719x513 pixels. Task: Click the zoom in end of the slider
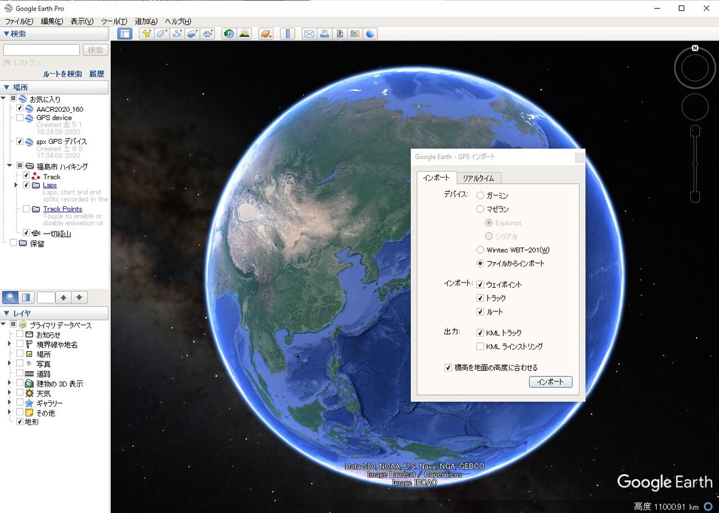click(x=695, y=131)
